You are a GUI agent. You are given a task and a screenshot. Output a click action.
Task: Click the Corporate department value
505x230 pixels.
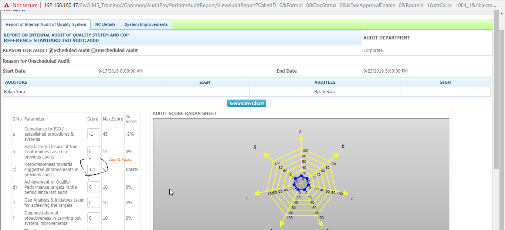373,50
